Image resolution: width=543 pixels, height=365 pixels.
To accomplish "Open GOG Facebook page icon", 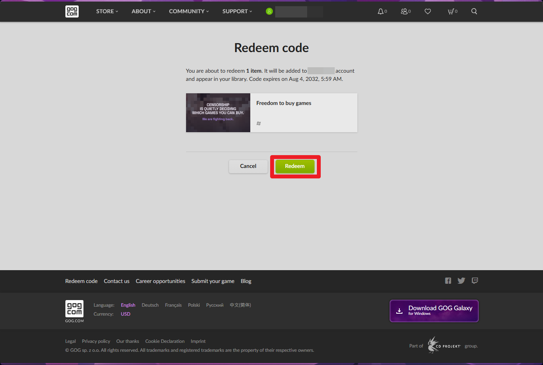I will [448, 281].
